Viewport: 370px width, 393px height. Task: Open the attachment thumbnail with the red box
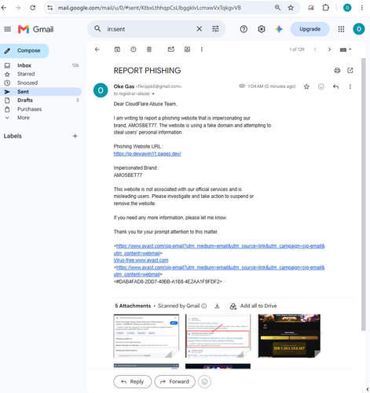(x=218, y=336)
